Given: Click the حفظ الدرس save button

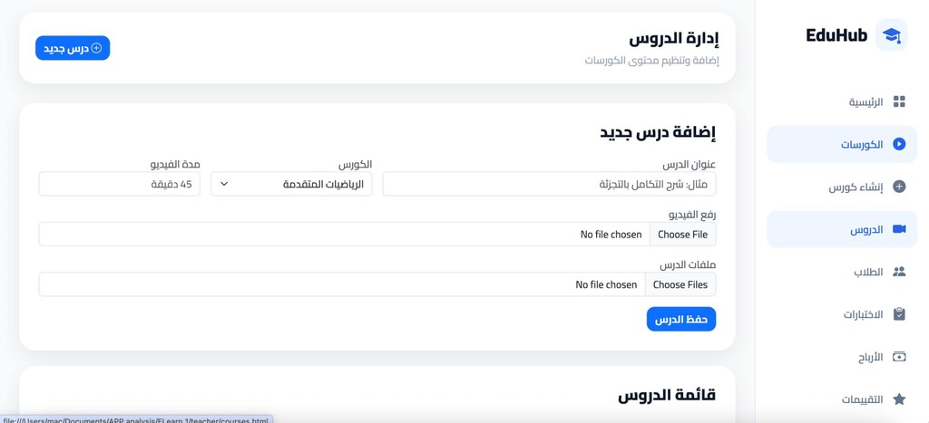Looking at the screenshot, I should [x=680, y=320].
